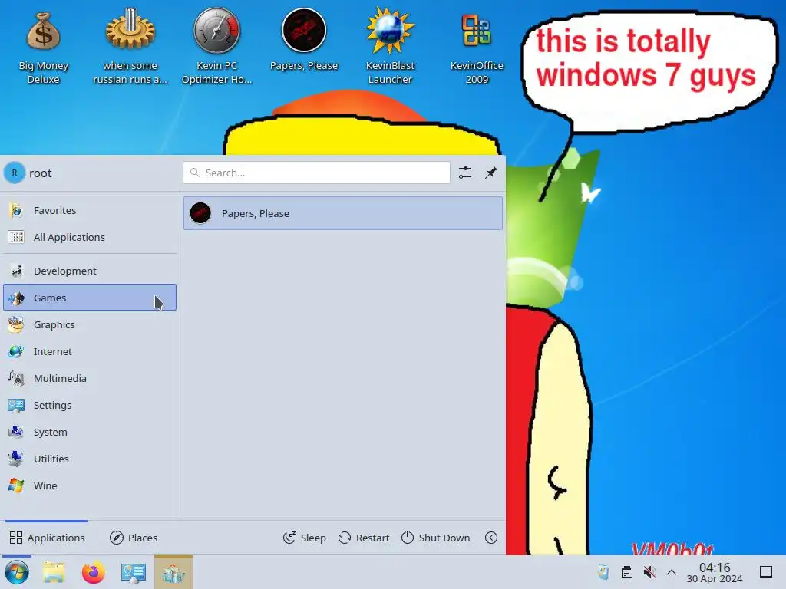Viewport: 786px width, 589px height.
Task: Click the Internet globe icon
Action: click(16, 351)
